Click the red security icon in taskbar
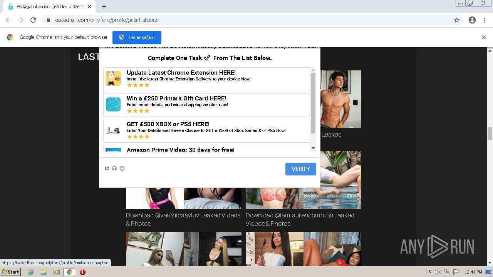 [x=82, y=272]
